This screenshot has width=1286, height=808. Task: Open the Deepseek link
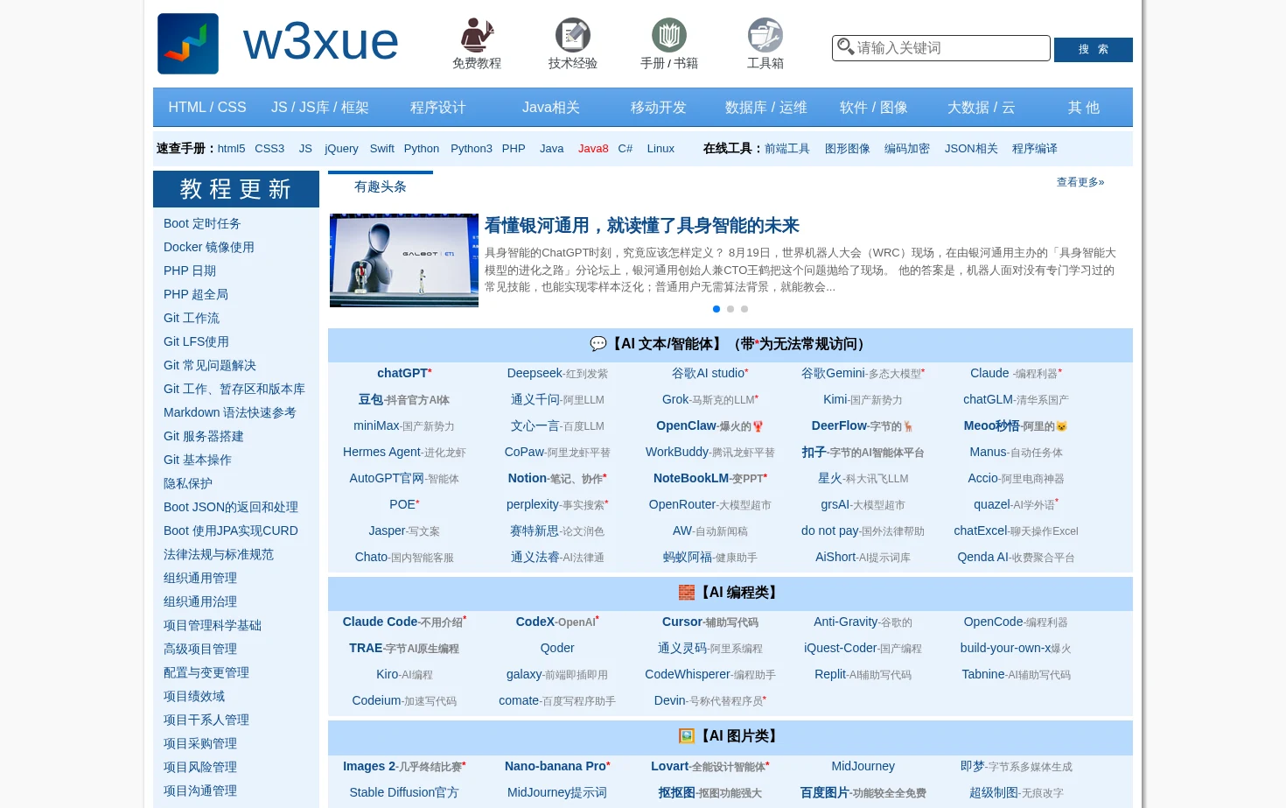tap(557, 374)
